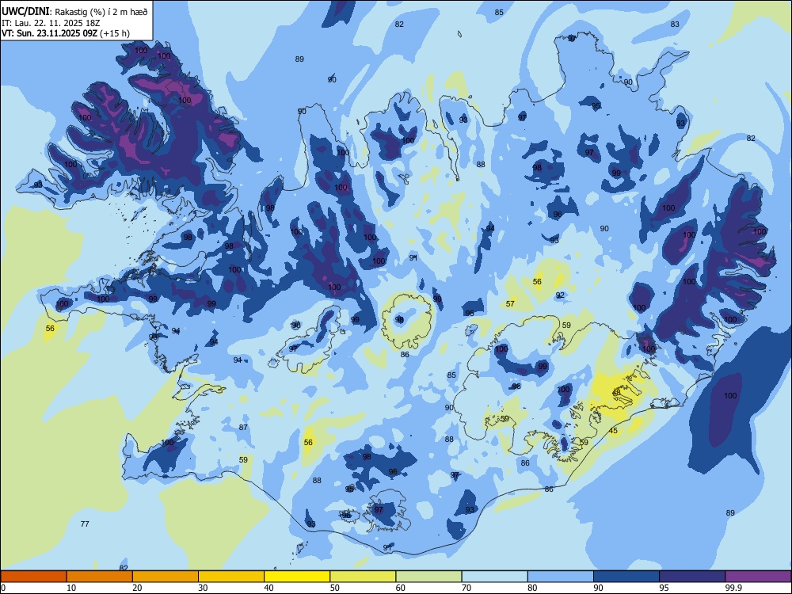792x594 pixels.
Task: Click the 10–20 orange legend swatch
Action: (x=100, y=577)
